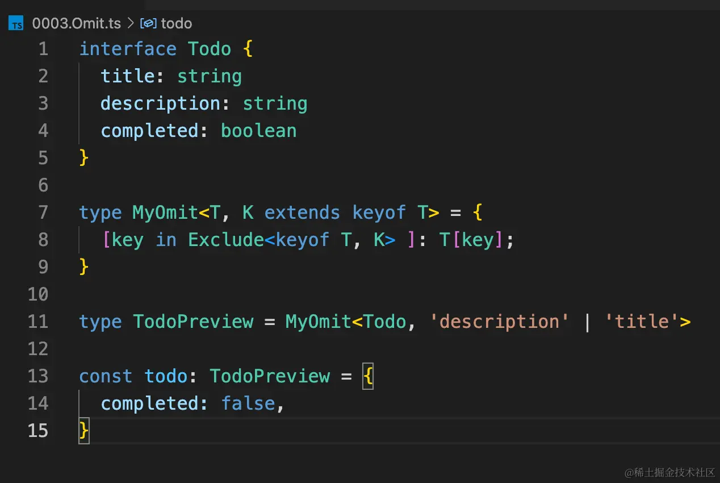Click the 'description' string literal
The width and height of the screenshot is (720, 483).
point(499,322)
